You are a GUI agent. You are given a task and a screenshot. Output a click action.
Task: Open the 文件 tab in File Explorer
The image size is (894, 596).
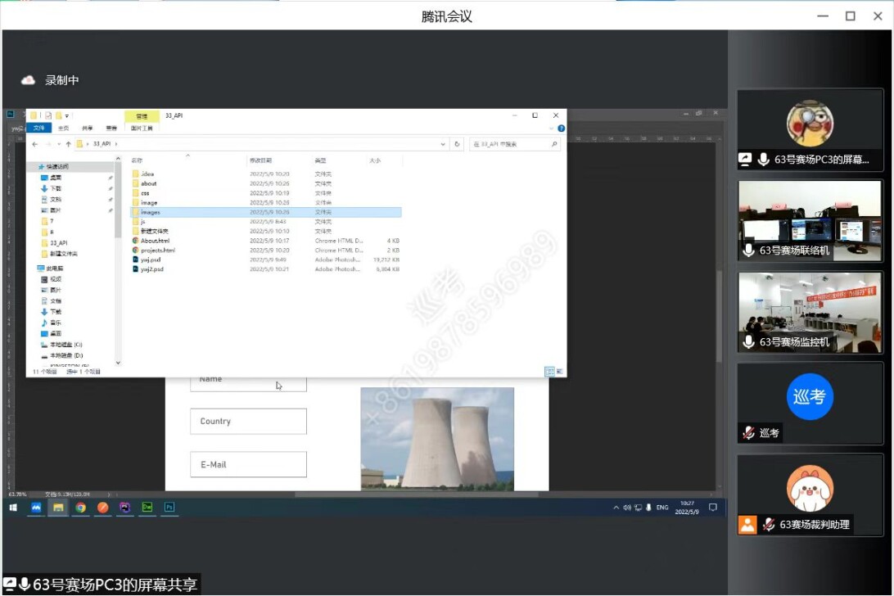coord(38,129)
